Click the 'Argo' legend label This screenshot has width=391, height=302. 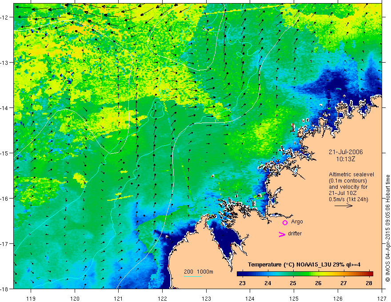tap(297, 222)
